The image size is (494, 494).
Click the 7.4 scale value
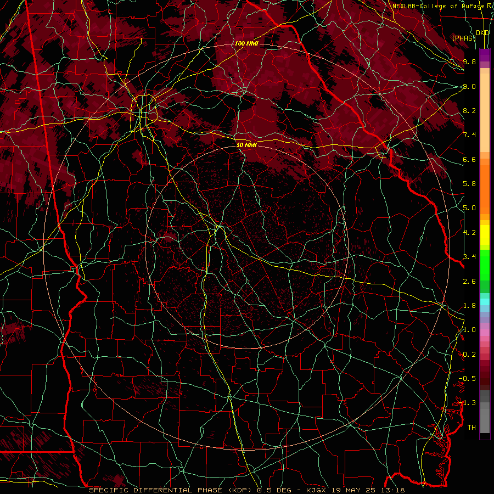tap(469, 135)
